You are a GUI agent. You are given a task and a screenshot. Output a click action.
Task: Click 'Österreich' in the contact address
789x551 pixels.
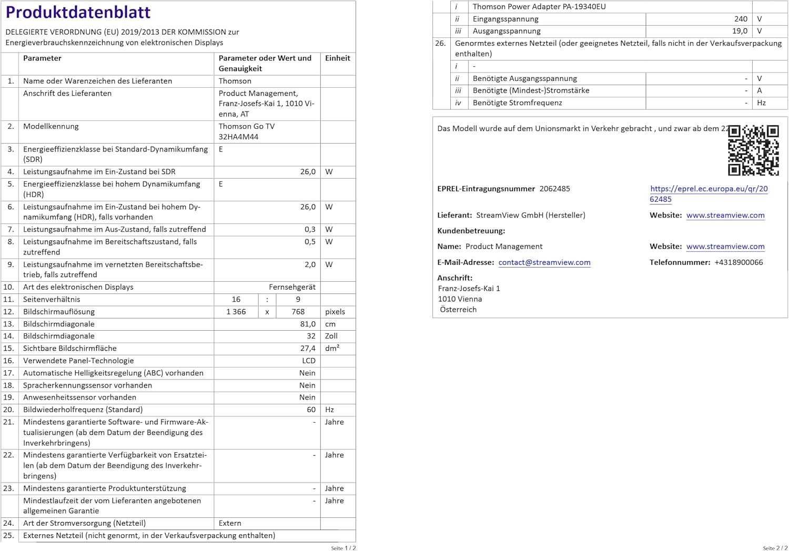click(x=458, y=310)
